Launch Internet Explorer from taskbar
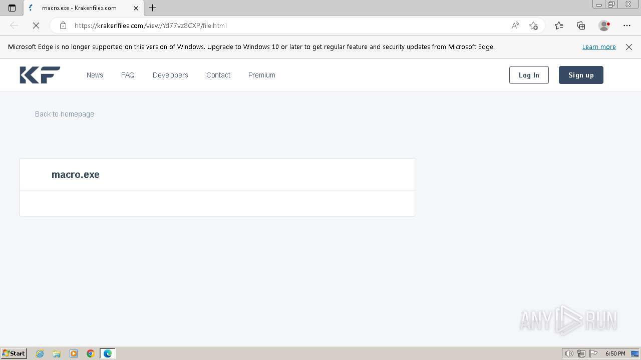 pos(40,353)
